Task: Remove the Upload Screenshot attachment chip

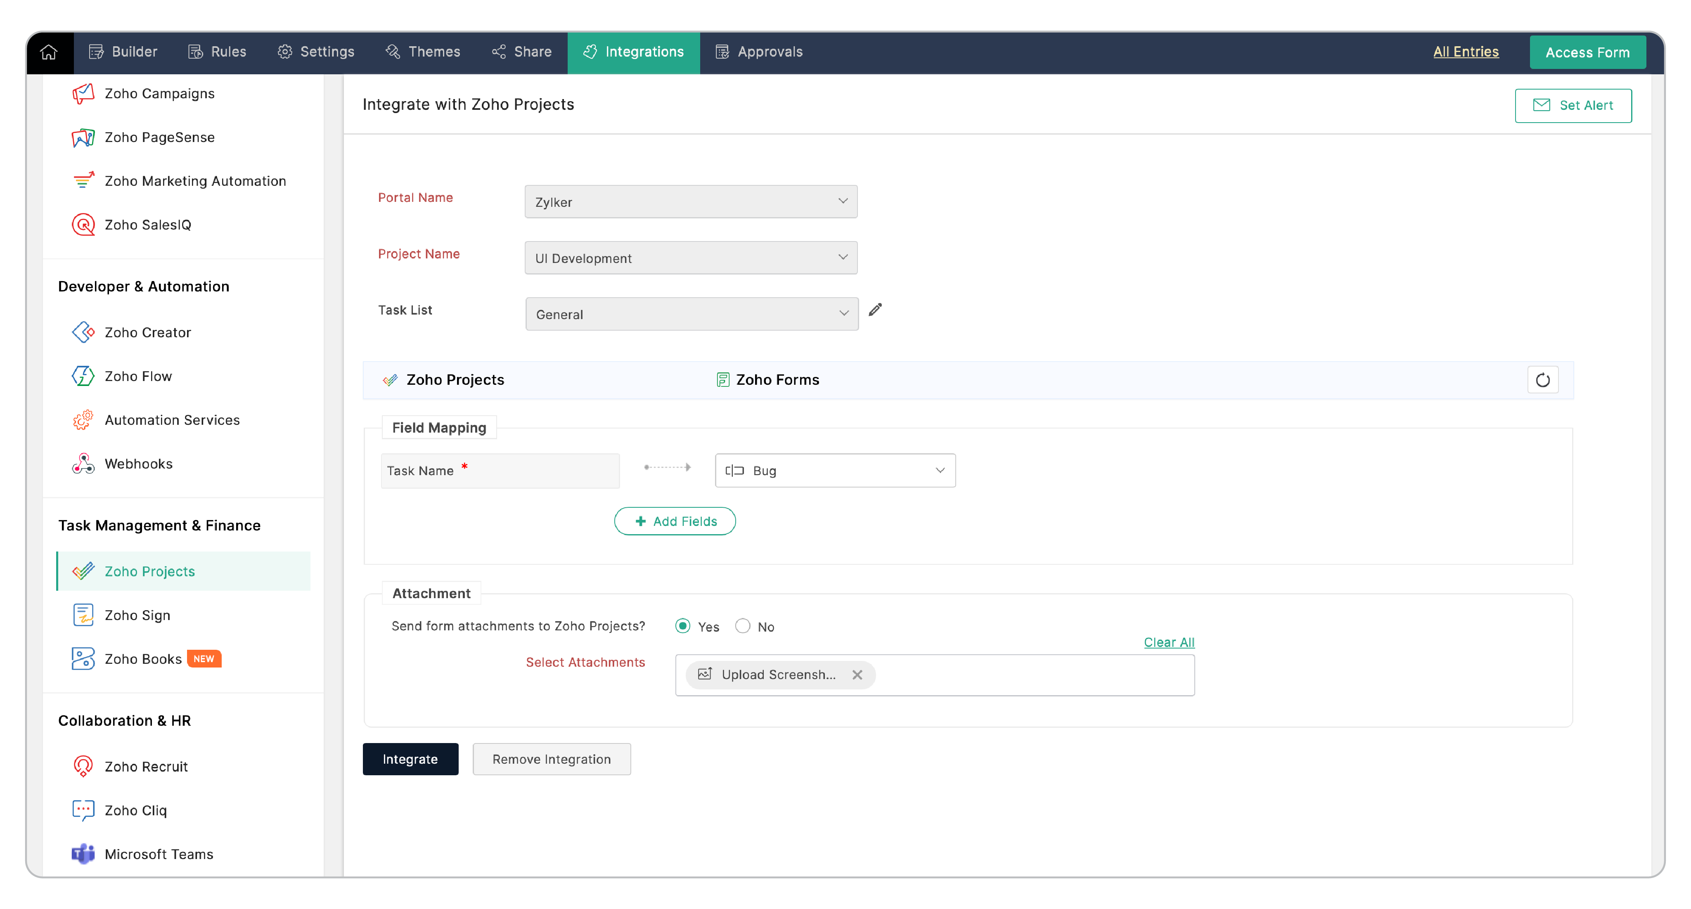Action: coord(857,675)
